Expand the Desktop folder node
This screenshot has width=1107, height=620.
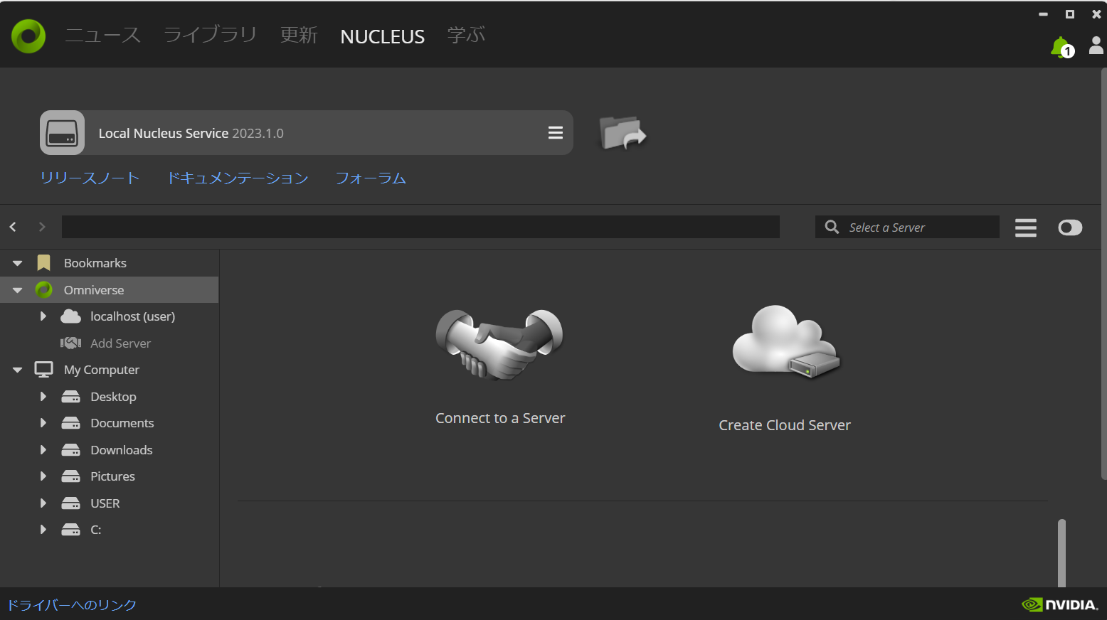click(43, 397)
